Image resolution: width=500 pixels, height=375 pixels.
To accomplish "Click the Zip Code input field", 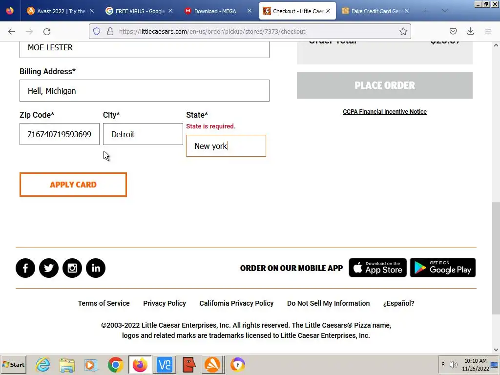I will pos(59,134).
